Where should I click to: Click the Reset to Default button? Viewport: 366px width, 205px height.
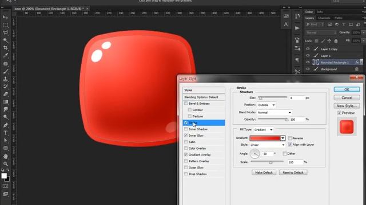293,173
